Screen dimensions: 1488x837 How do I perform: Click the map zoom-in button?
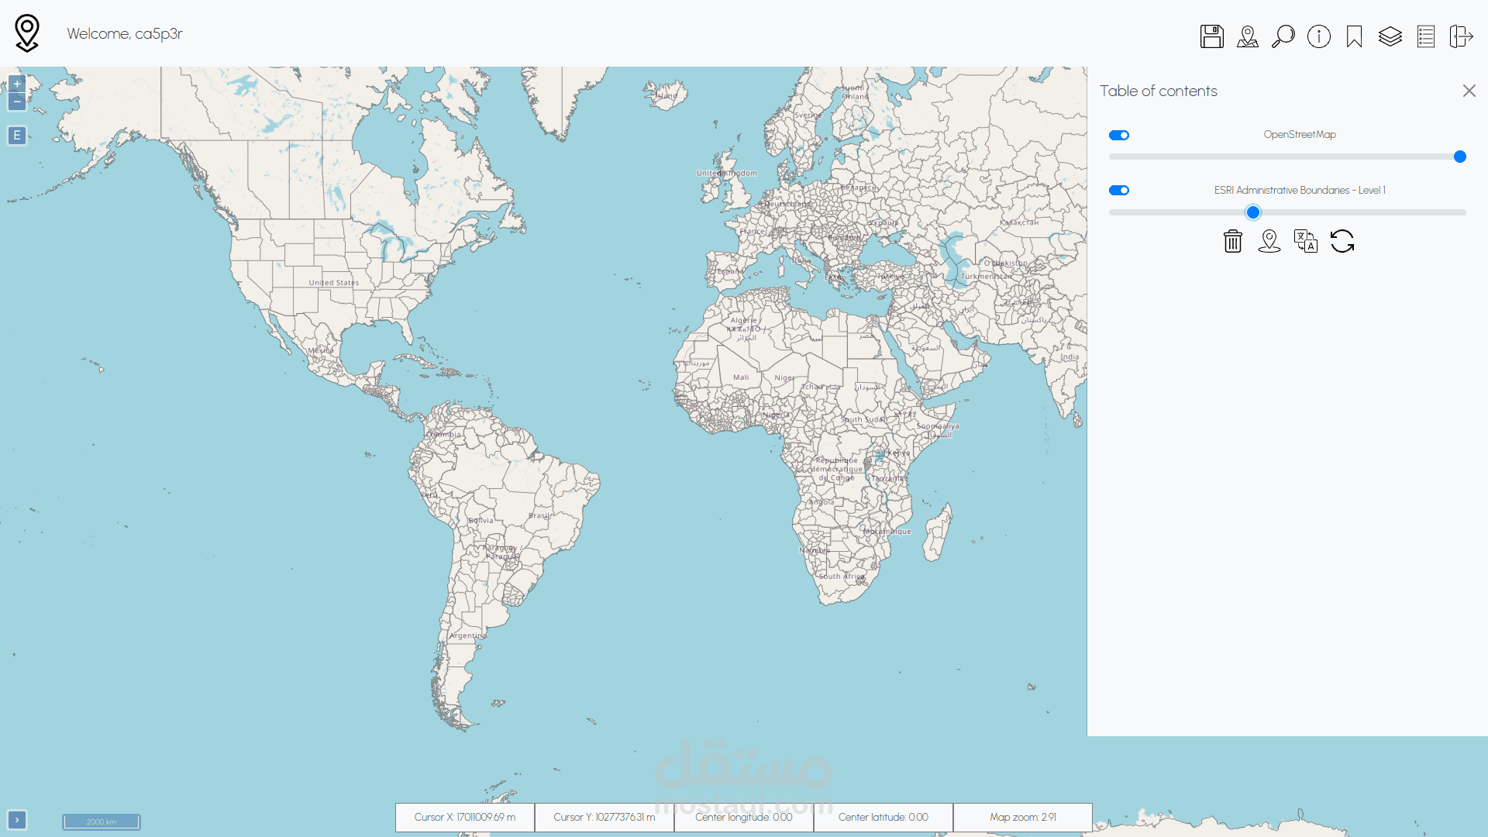[16, 84]
